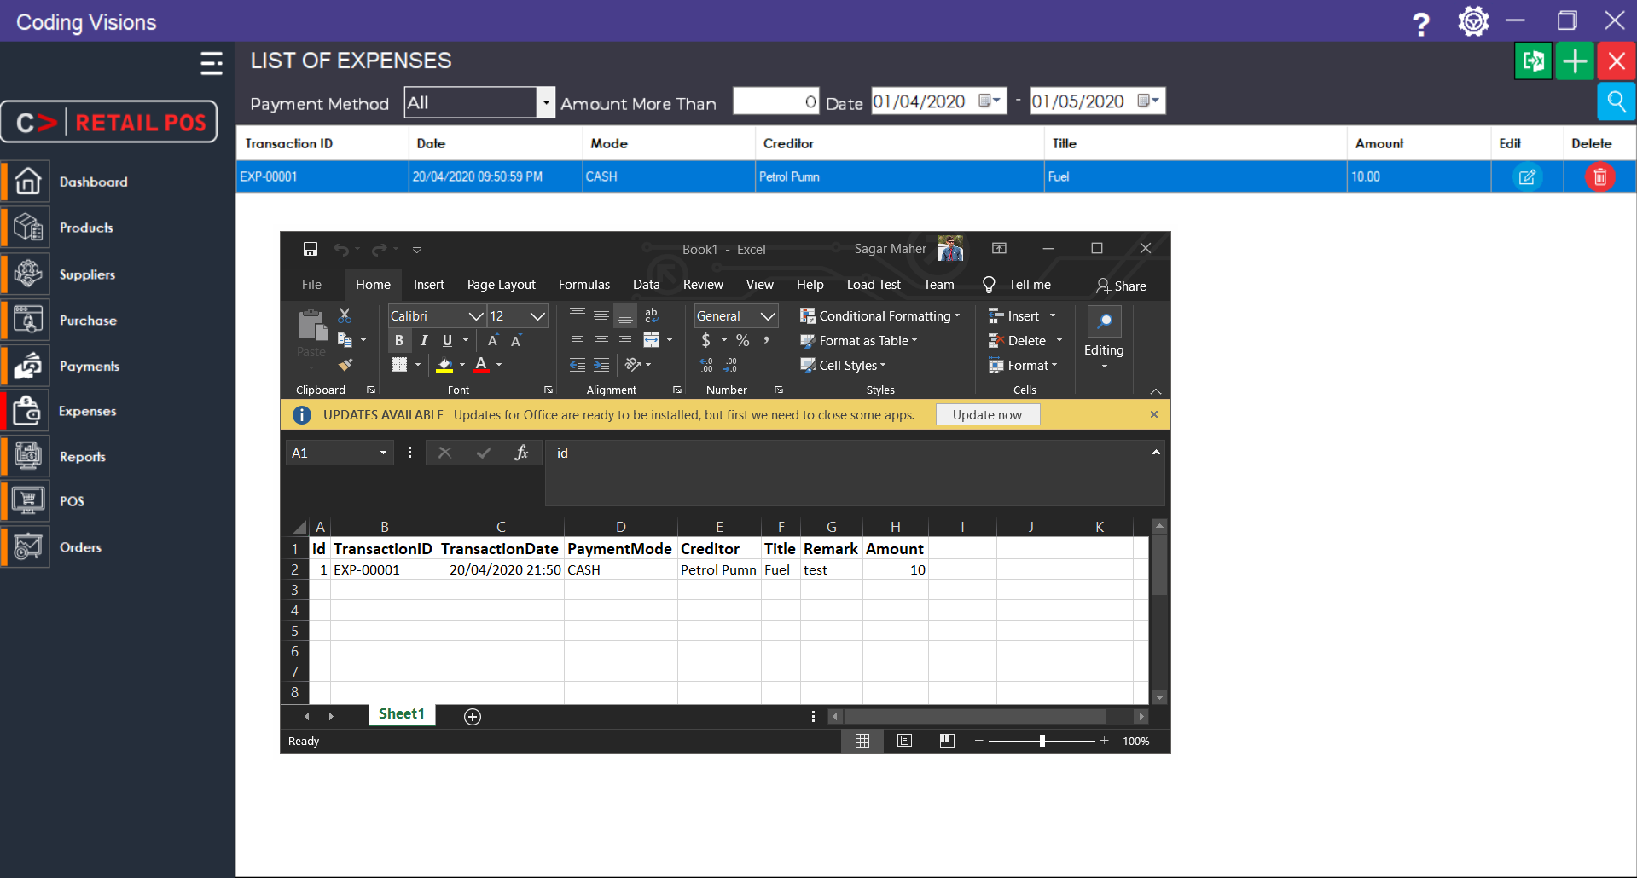This screenshot has width=1637, height=878.
Task: Open the General number format dropdown
Action: pyautogui.click(x=768, y=316)
